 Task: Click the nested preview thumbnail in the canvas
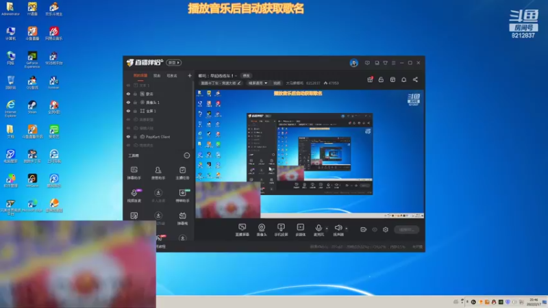[x=310, y=153]
